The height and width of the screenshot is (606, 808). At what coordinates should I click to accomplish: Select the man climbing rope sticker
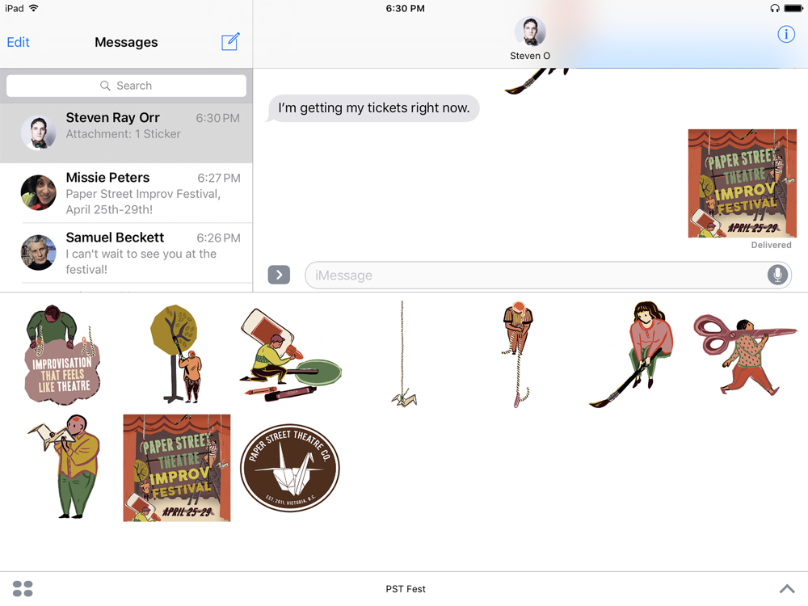(518, 355)
